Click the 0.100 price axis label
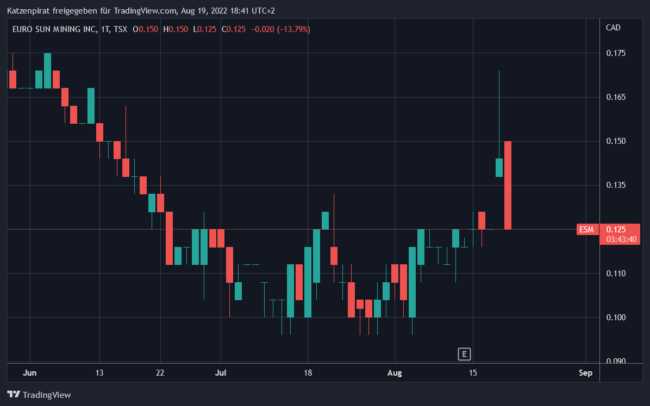Viewport: 650px width, 406px height. coord(616,318)
